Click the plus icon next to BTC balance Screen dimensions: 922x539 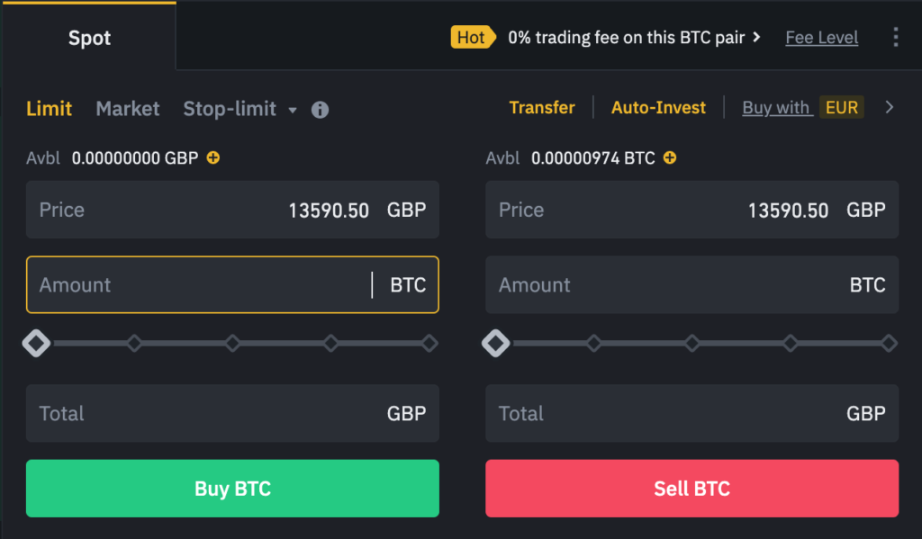click(x=670, y=157)
